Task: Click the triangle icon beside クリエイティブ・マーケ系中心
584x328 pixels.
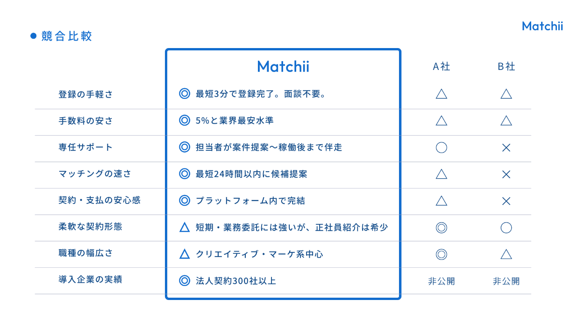Action: pos(185,254)
